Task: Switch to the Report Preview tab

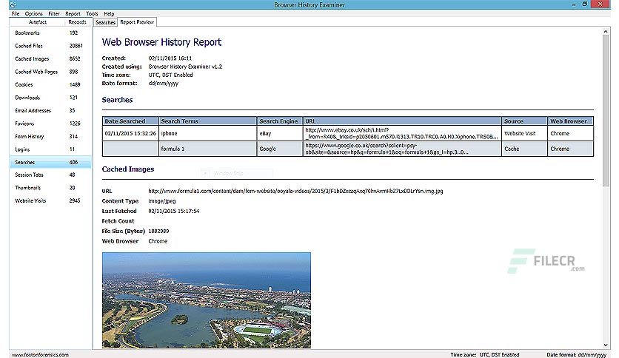Action: click(137, 22)
